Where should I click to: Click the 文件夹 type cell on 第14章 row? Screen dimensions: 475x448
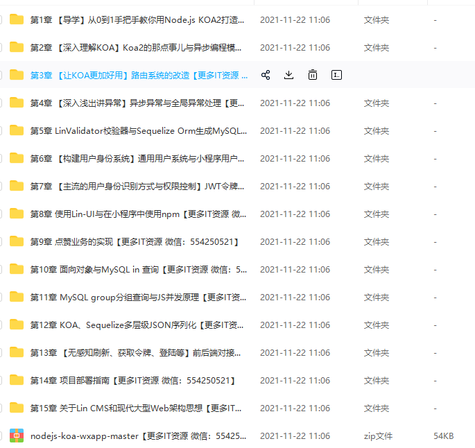[x=377, y=381]
